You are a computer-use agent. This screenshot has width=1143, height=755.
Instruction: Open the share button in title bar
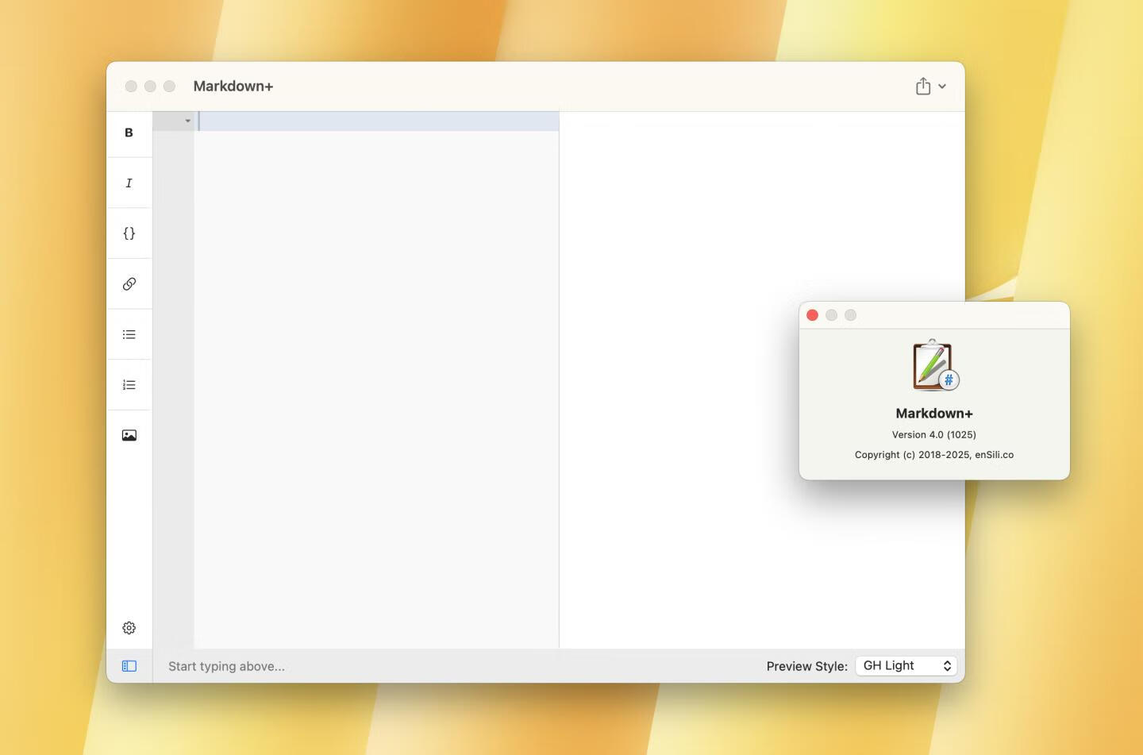(x=922, y=86)
